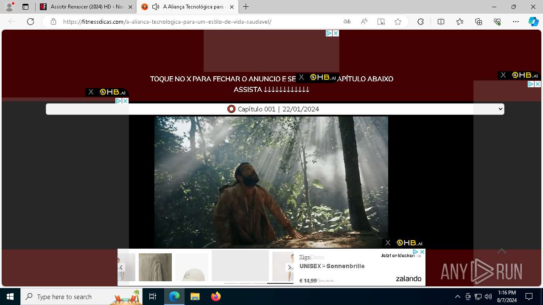
Task: Open the translate page icon
Action: pyautogui.click(x=347, y=22)
